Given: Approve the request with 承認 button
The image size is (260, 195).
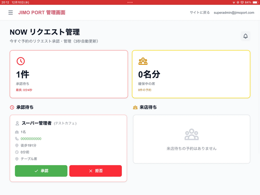Looking at the screenshot, I should tap(41, 171).
